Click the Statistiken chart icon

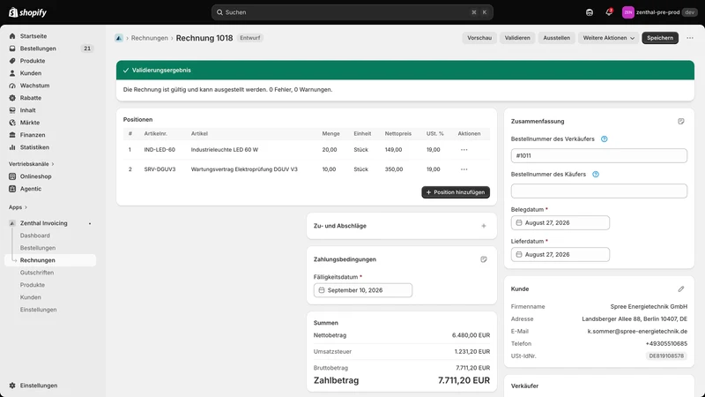tap(12, 147)
